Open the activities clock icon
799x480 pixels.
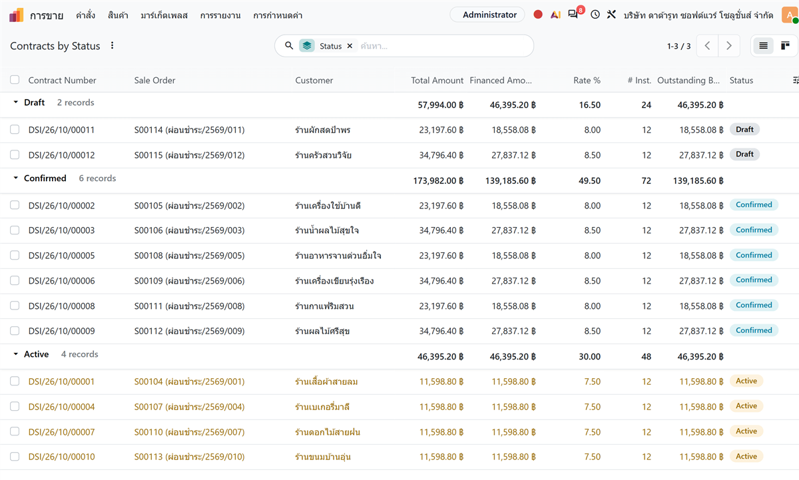tap(595, 15)
